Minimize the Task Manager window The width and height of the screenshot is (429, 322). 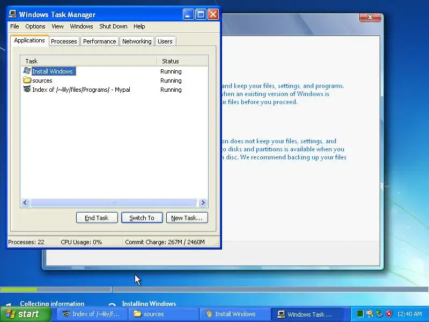point(188,14)
